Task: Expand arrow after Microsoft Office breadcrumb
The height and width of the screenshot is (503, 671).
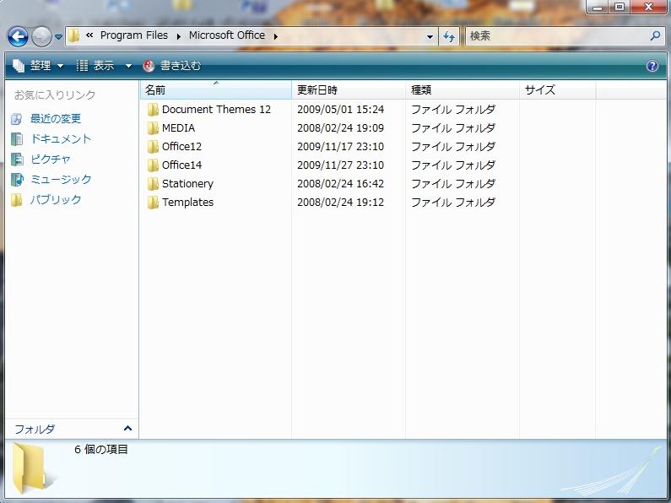Action: (x=276, y=36)
